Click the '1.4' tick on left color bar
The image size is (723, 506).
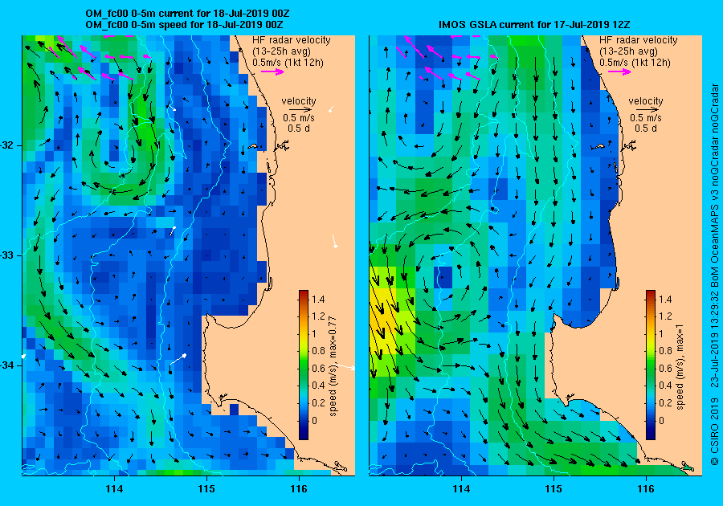318,299
